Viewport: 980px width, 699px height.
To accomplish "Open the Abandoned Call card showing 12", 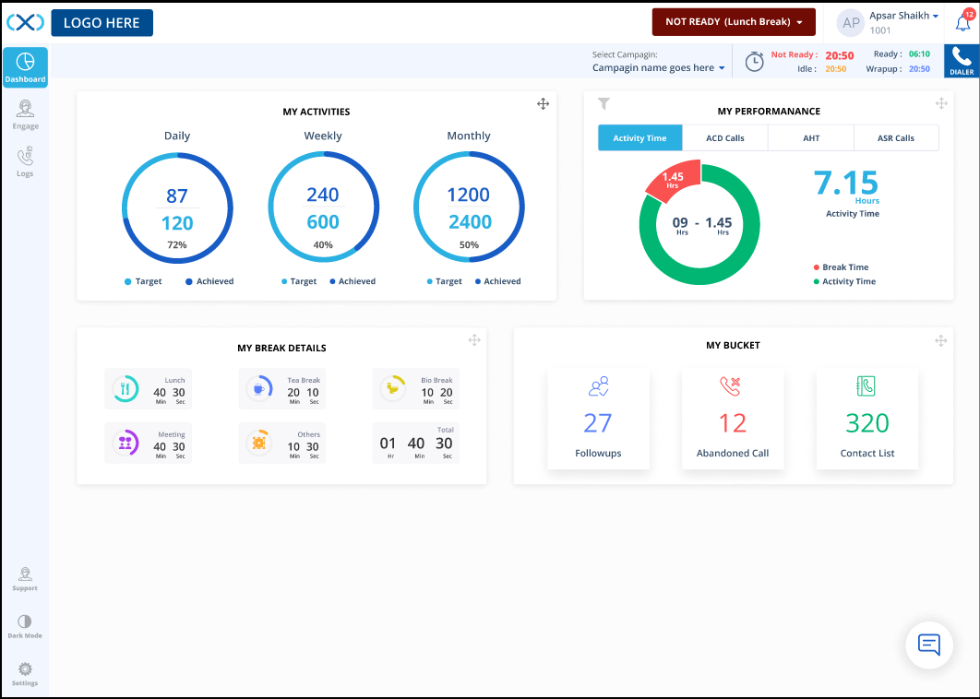I will click(733, 419).
